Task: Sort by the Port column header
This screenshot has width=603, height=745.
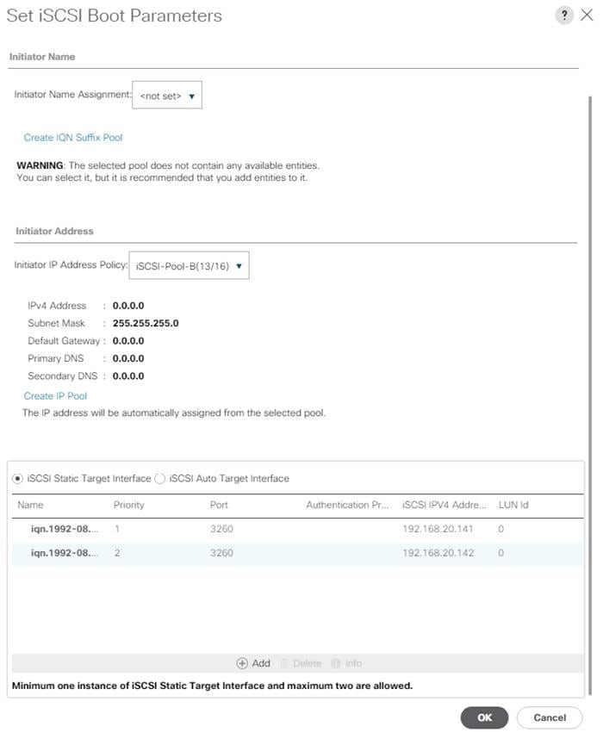Action: click(219, 505)
